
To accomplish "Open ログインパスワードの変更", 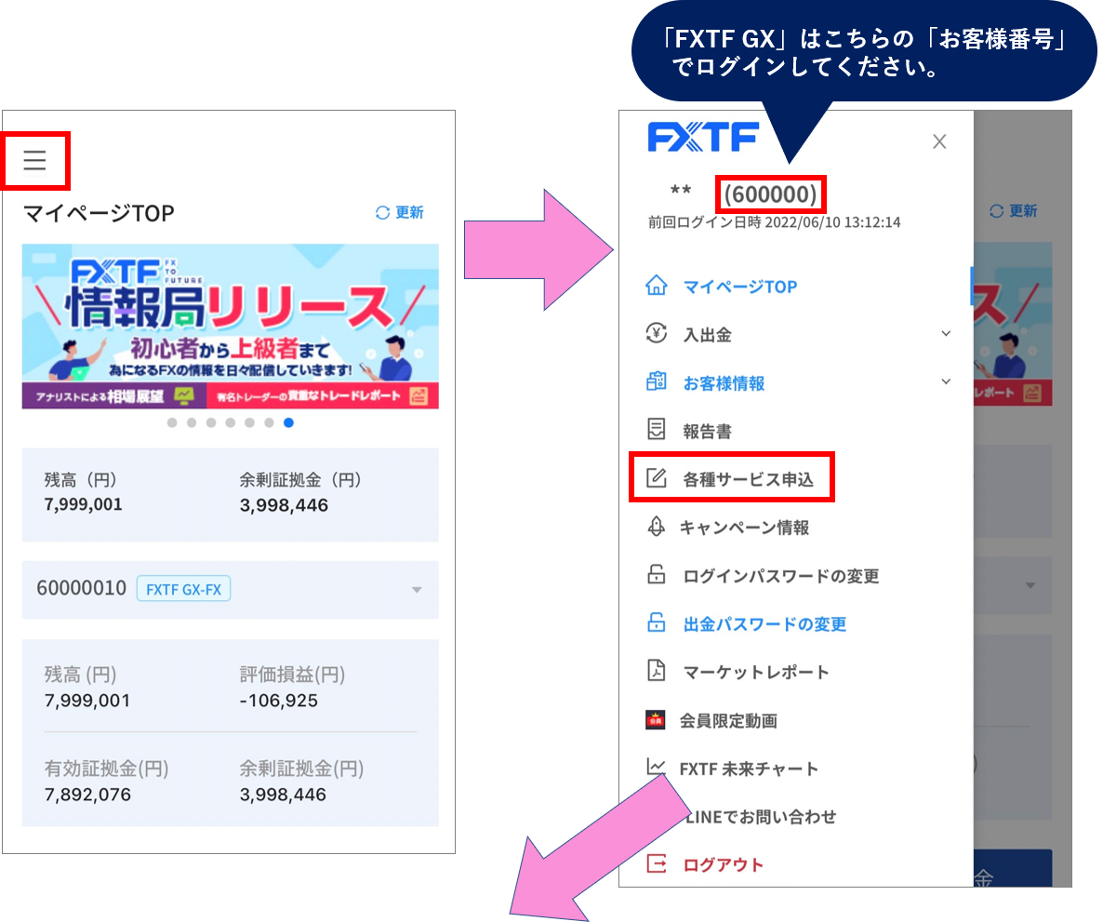I will 781,577.
